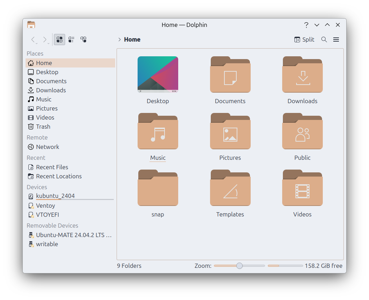Open the hamburger menu
Image resolution: width=369 pixels, height=300 pixels.
pos(336,40)
